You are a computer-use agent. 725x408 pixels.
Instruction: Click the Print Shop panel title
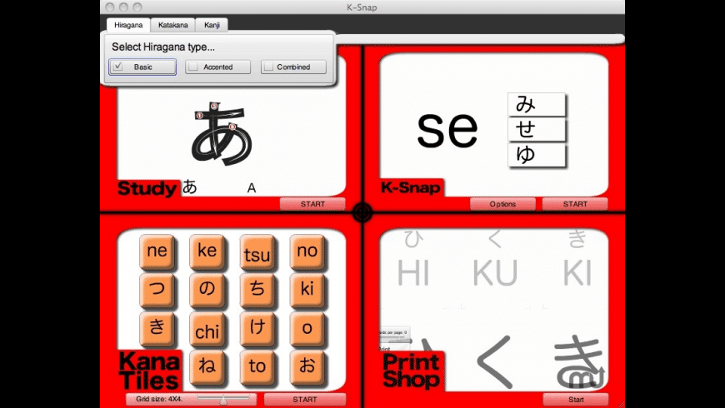pos(411,371)
